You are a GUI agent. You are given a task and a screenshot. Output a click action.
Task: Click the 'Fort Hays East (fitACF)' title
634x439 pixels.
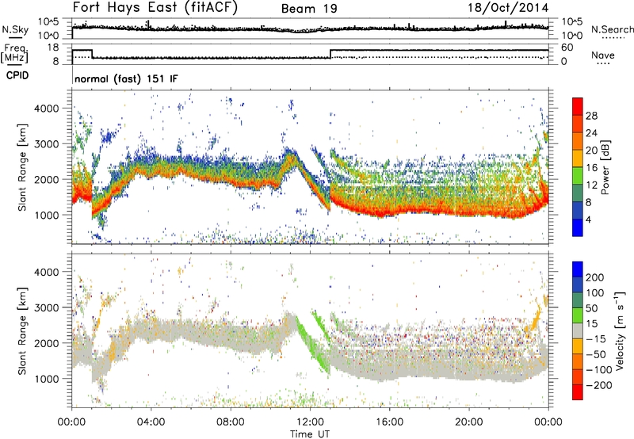click(x=155, y=8)
